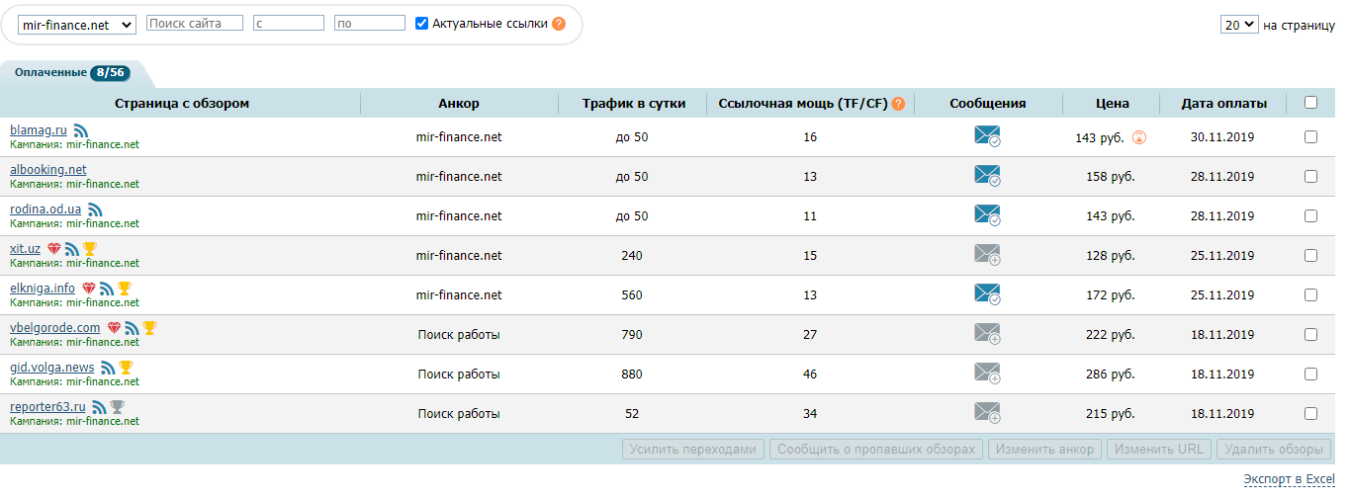Sort by Анкор column header
The height and width of the screenshot is (500, 1351).
pyautogui.click(x=459, y=103)
